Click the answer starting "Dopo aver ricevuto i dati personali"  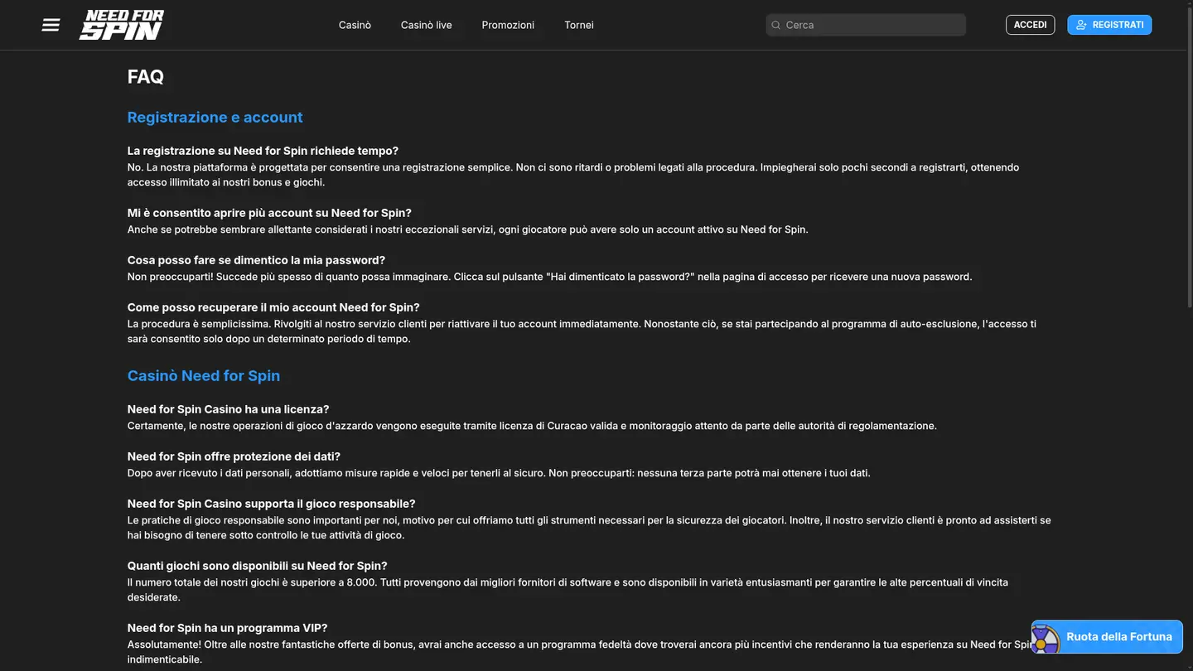pos(499,473)
